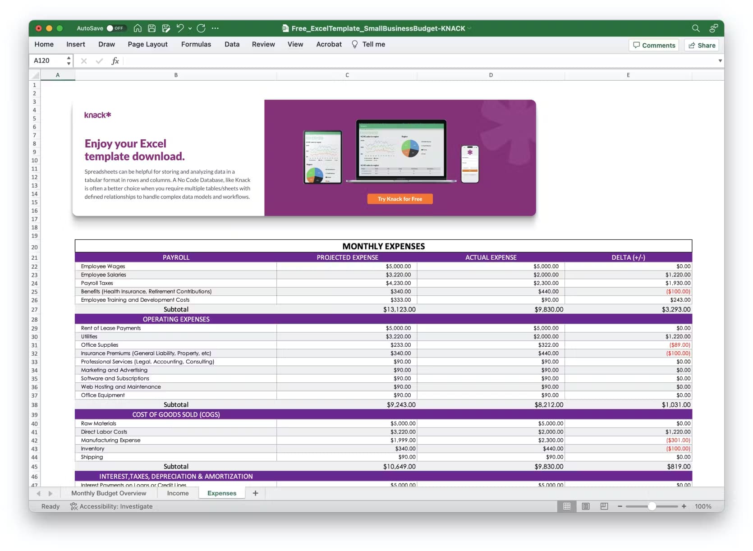Click the Share button

[x=702, y=45]
